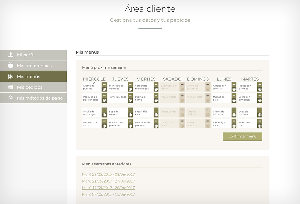Remove Lubina al horno via minus icon
This screenshot has height=204, width=300.
[x=156, y=95]
